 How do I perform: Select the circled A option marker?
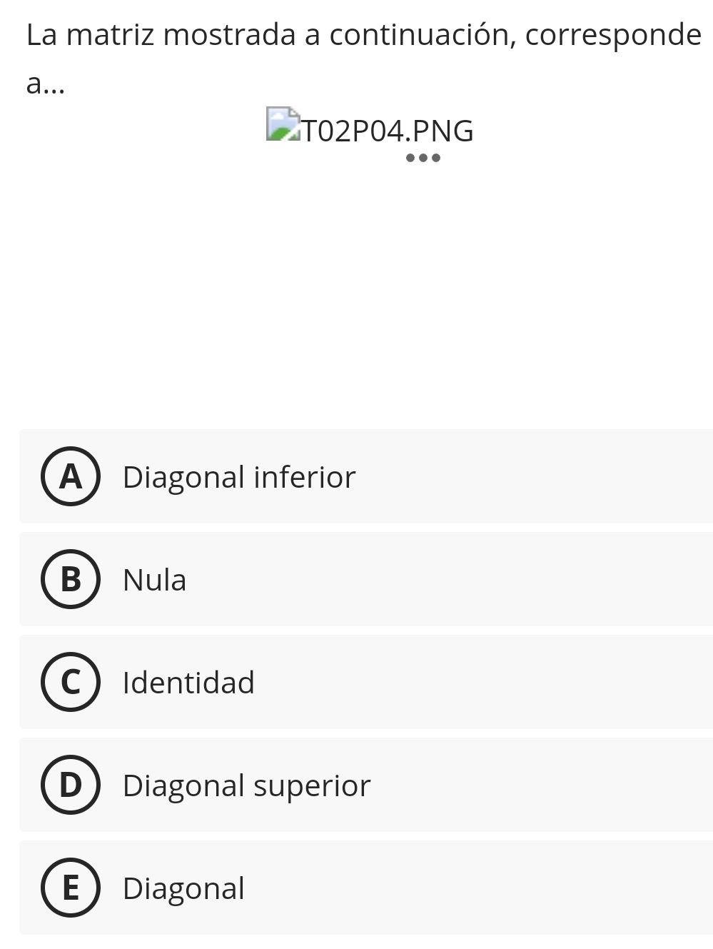coord(71,476)
